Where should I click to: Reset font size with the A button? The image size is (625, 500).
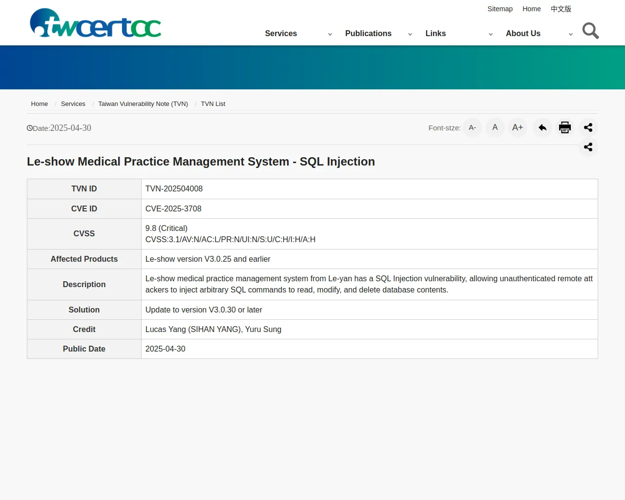(495, 128)
